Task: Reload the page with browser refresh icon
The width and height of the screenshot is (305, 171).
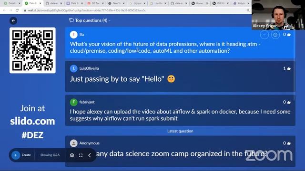Action: 17,10
